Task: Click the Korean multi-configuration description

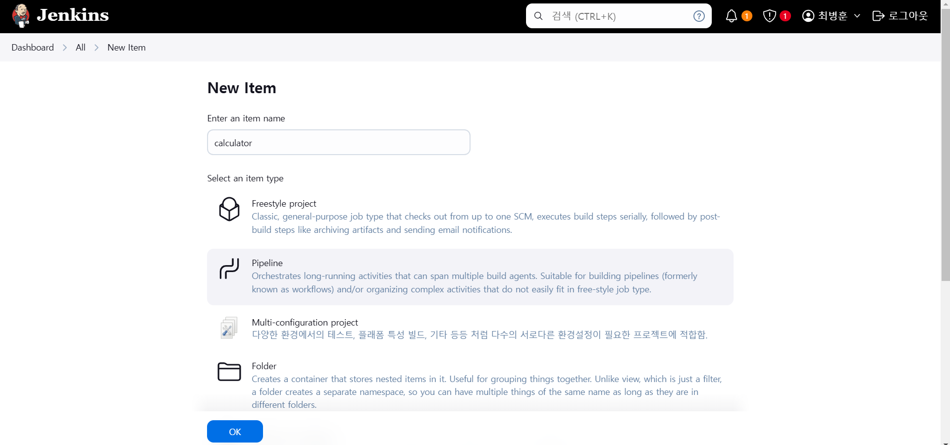Action: (x=479, y=335)
